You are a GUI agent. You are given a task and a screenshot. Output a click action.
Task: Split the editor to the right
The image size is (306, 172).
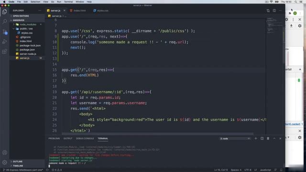(x=274, y=11)
